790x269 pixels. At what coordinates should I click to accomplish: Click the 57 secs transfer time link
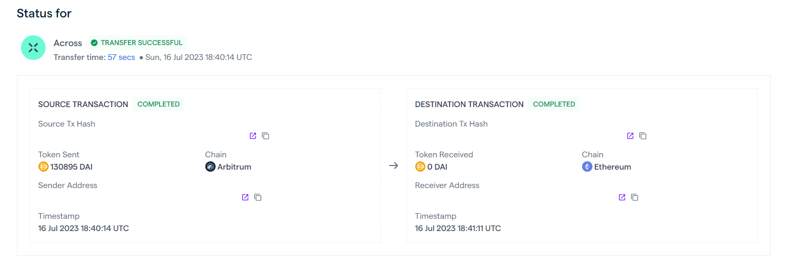pos(121,57)
